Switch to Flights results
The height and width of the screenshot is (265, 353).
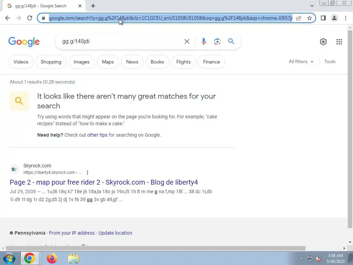(x=183, y=62)
